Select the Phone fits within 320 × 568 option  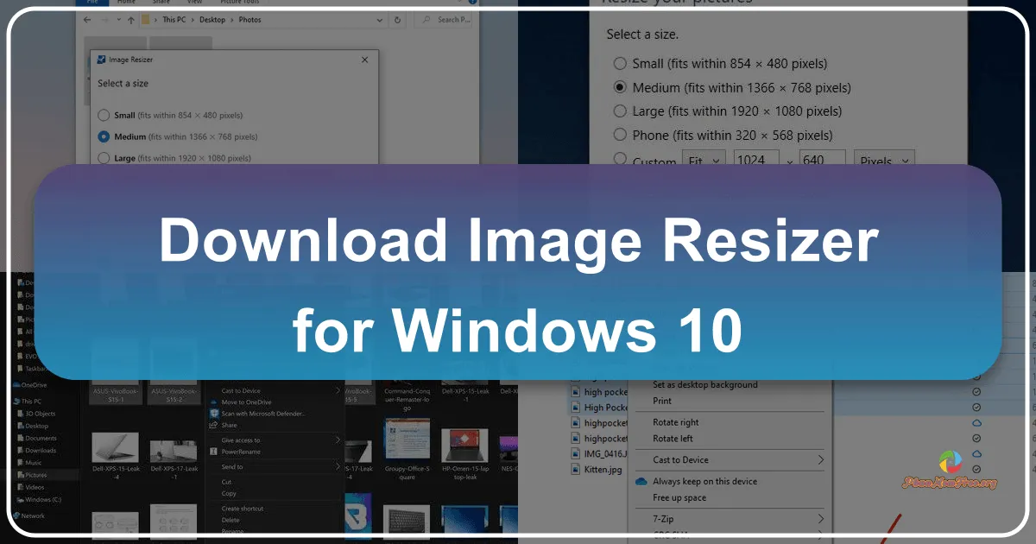point(620,135)
